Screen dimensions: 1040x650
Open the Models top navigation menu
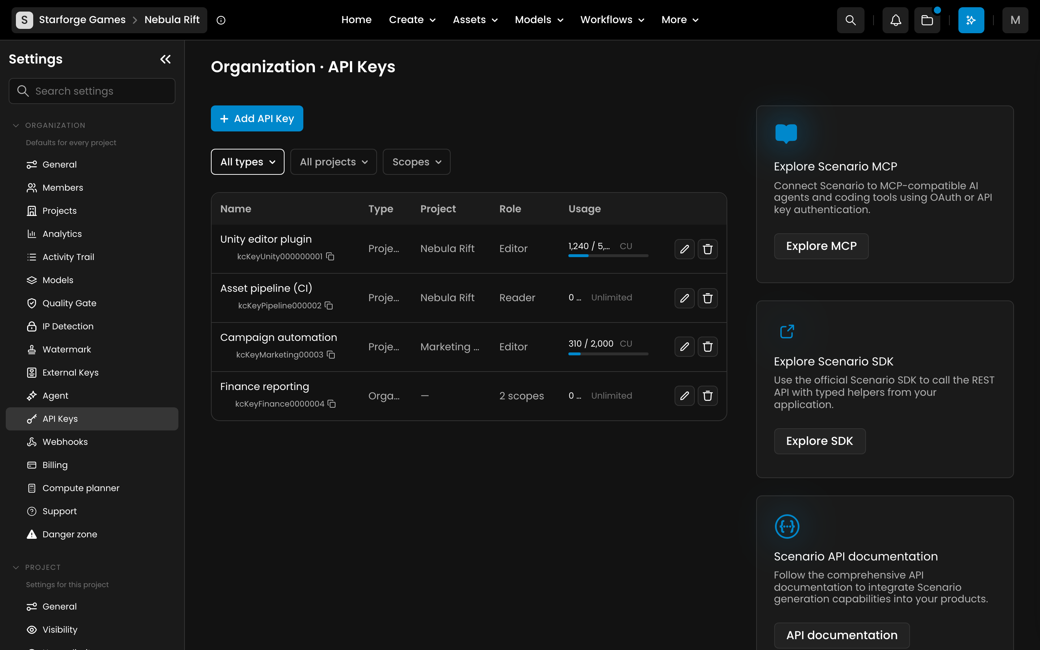click(539, 20)
